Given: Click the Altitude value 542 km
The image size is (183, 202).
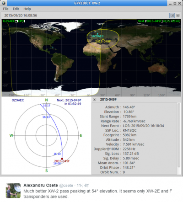Looking at the screenshot, I should click(129, 140).
